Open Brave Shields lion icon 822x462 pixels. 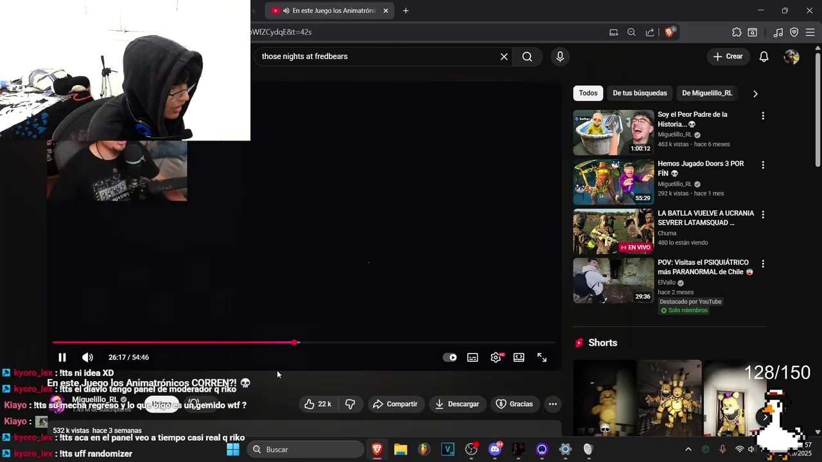pos(669,32)
